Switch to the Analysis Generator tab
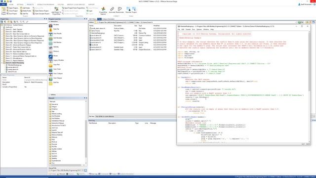316x178 pixels. pos(108,19)
